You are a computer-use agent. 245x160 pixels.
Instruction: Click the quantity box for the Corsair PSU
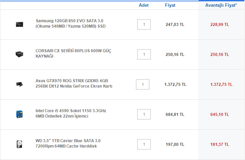(x=144, y=54)
